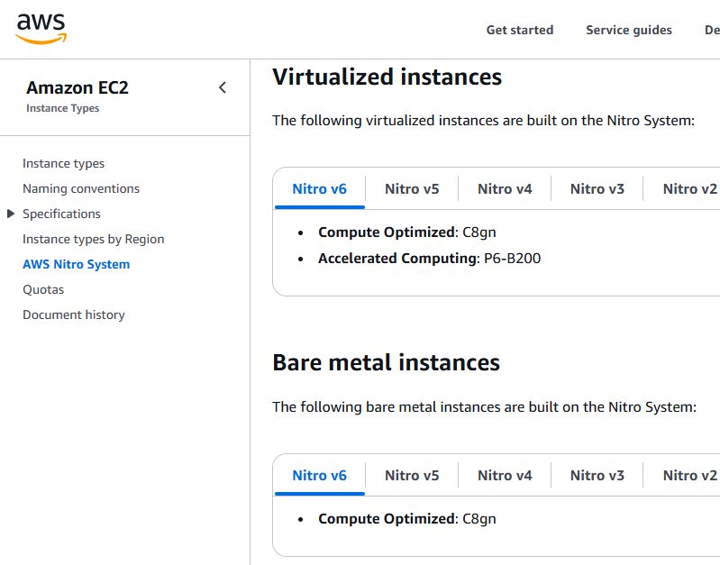
Task: Switch to Nitro v4 tab under Bare metal instances
Action: [x=505, y=476]
